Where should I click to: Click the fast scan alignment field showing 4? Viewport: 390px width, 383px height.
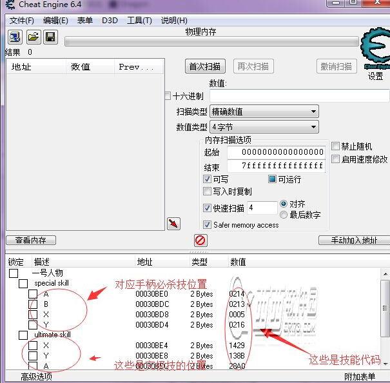[x=262, y=208]
